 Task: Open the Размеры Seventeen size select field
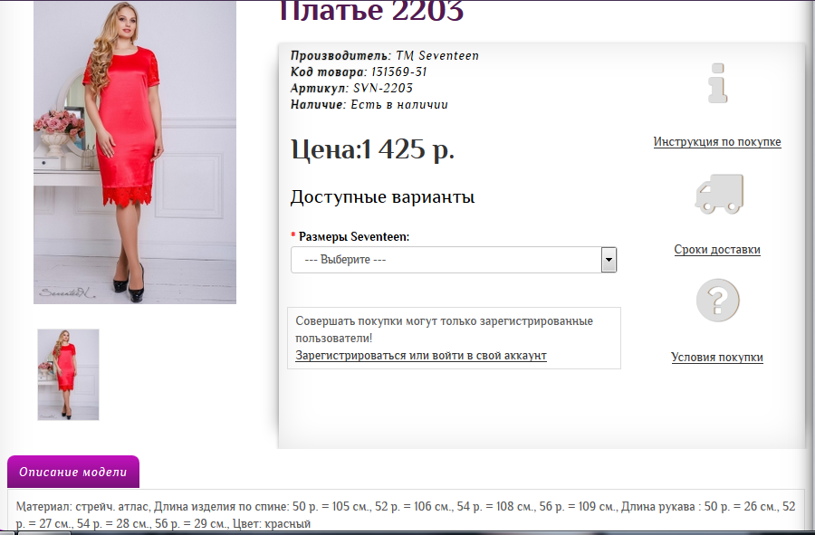pyautogui.click(x=454, y=260)
